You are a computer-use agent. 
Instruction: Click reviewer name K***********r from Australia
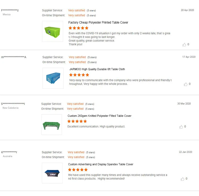(x=9, y=152)
